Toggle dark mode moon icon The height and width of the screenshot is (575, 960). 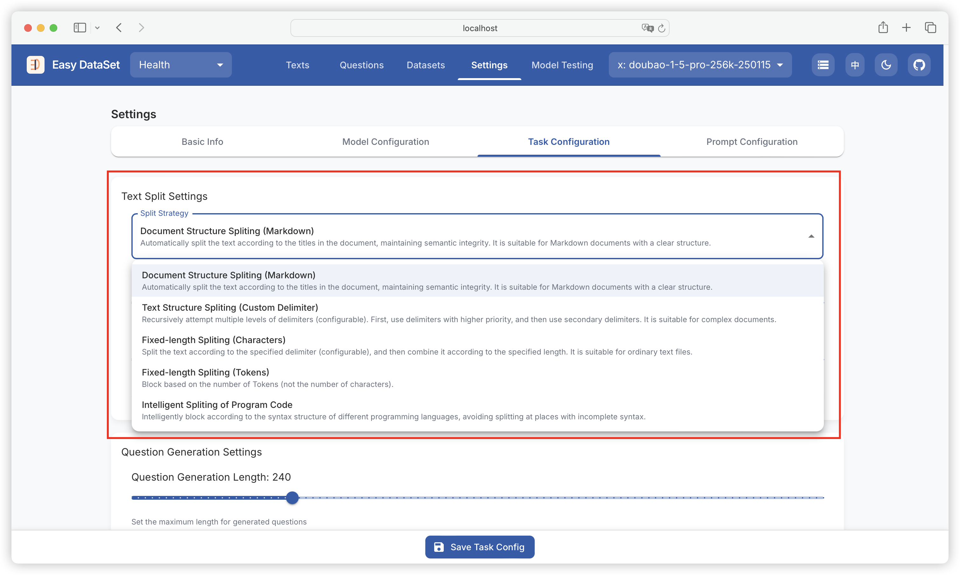click(886, 65)
